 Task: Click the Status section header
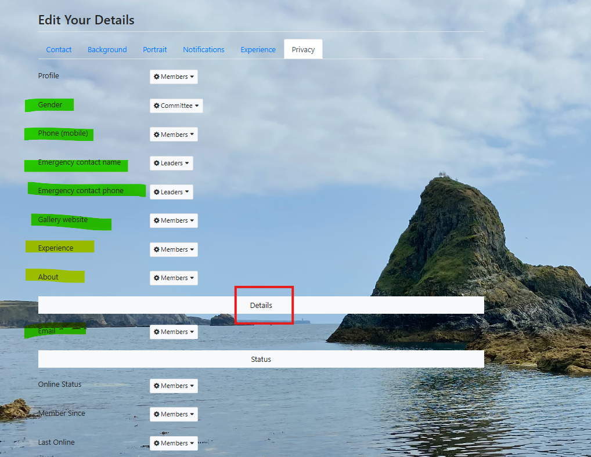(261, 359)
